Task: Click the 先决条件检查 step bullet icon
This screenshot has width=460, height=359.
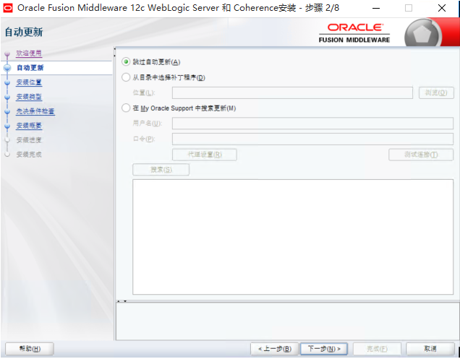Action: coord(7,111)
